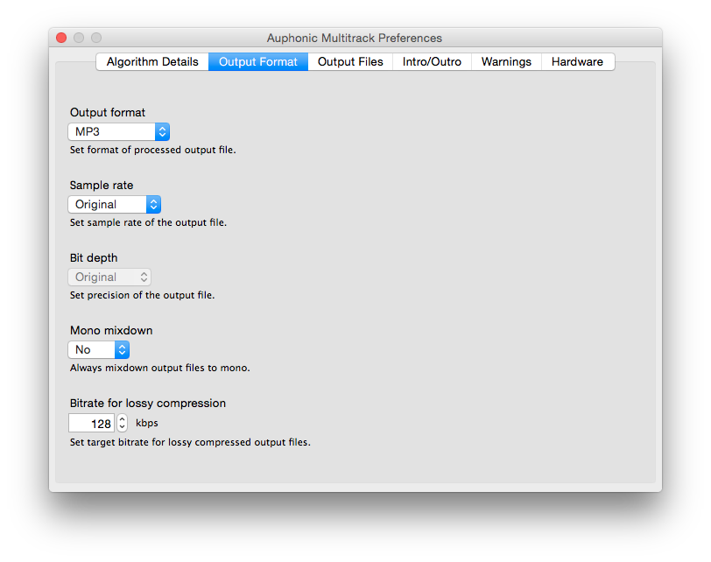Open the Sample rate Original dropdown
711x562 pixels.
pyautogui.click(x=114, y=205)
